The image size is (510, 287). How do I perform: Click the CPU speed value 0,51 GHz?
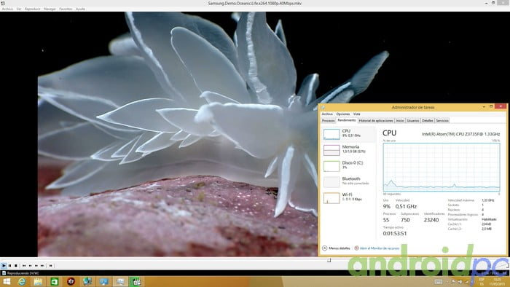[x=406, y=206]
